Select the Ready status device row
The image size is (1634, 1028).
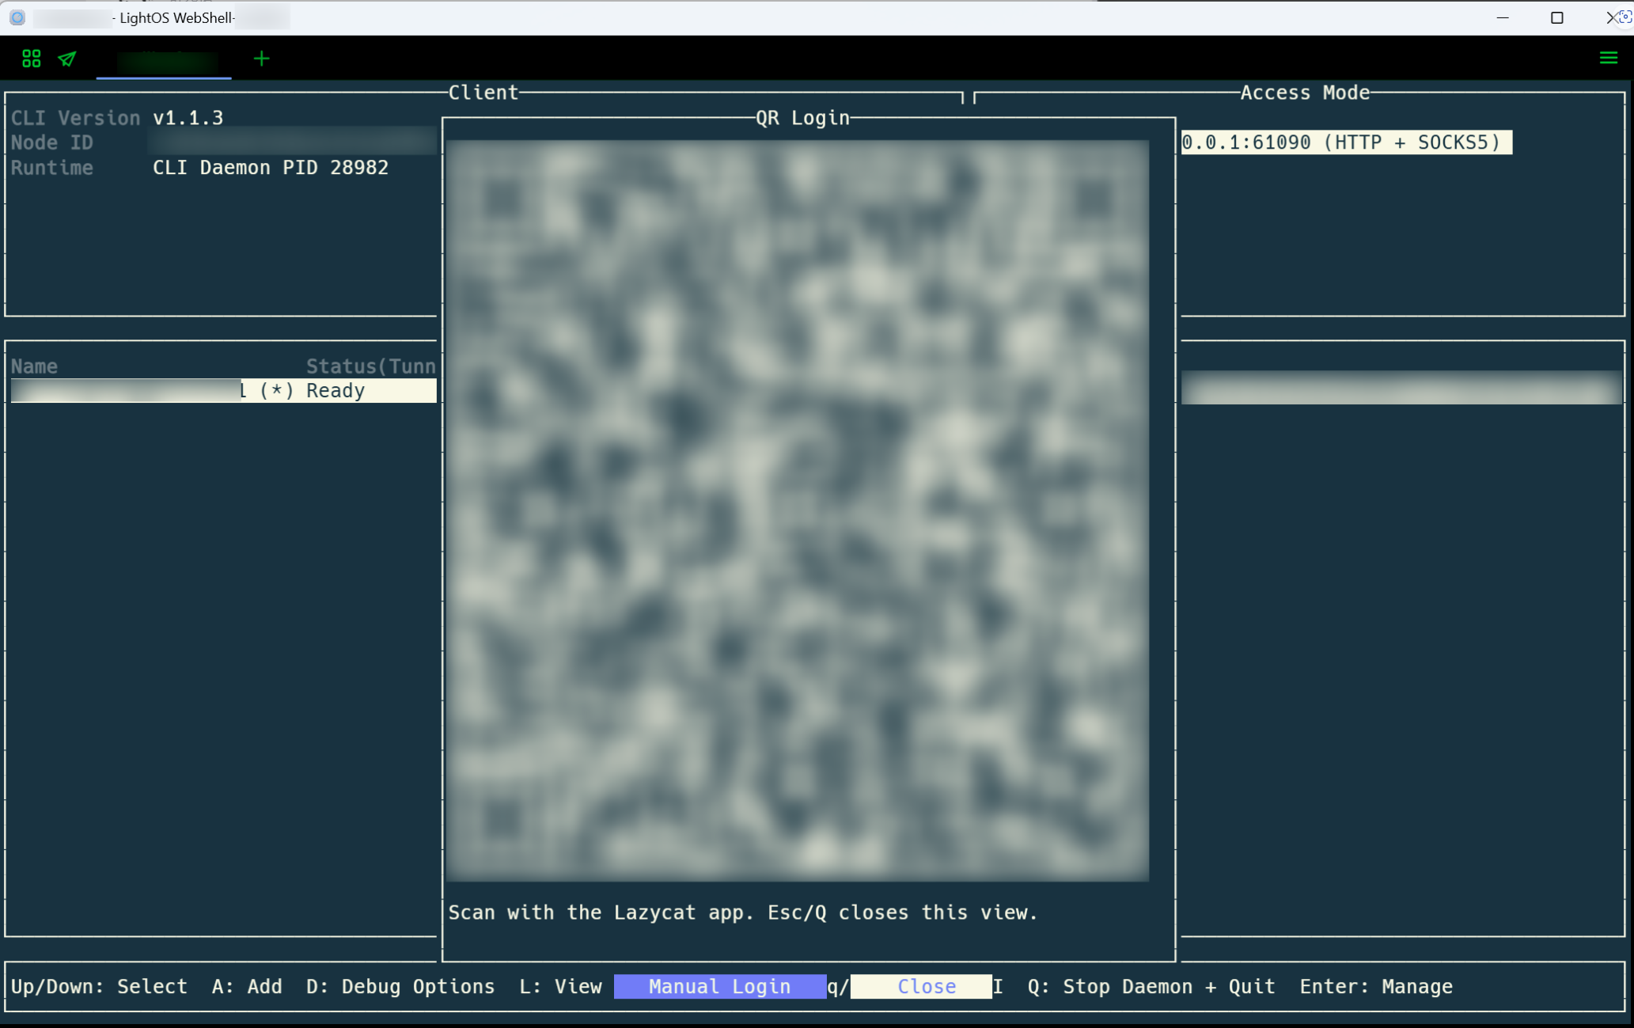(x=223, y=390)
